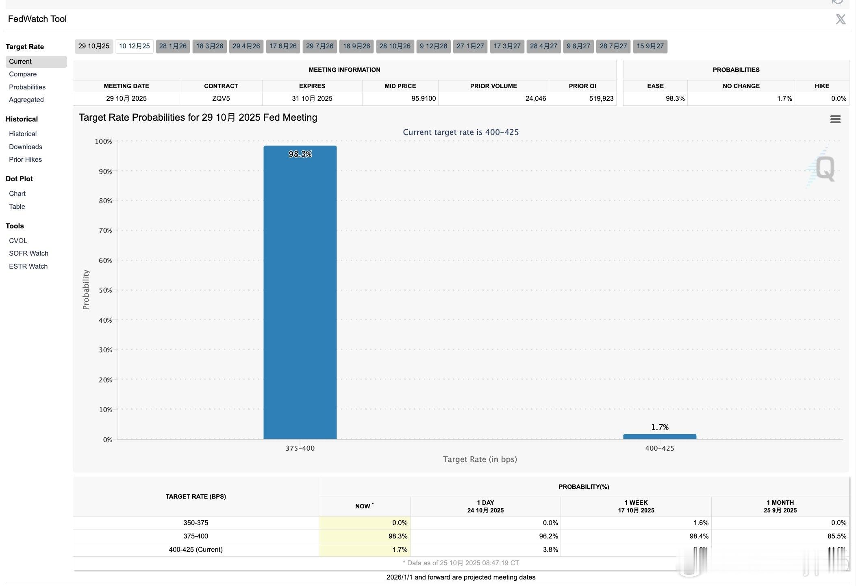Open the Dot Plot Chart link
Image resolution: width=856 pixels, height=586 pixels.
(17, 194)
